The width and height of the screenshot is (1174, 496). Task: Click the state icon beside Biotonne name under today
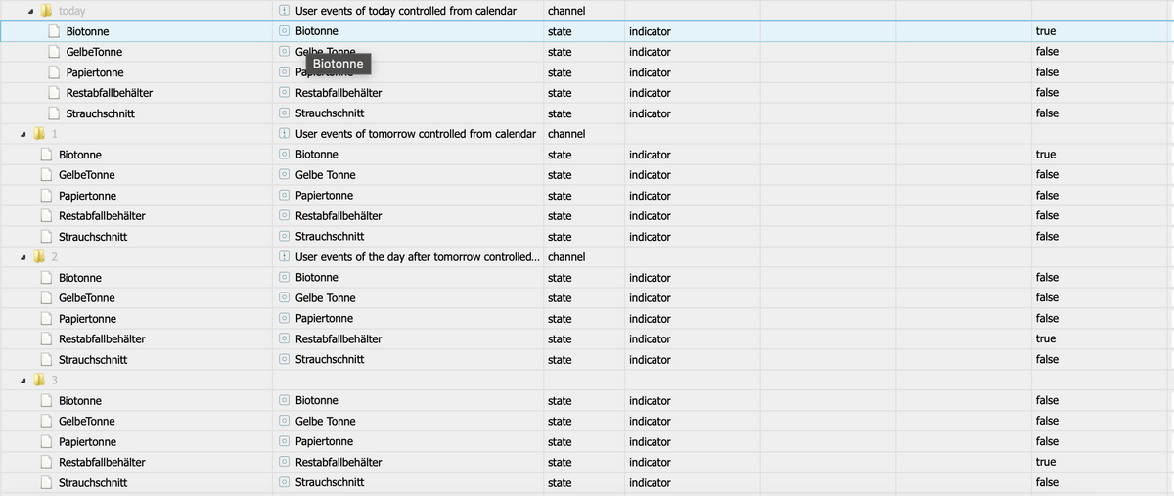pyautogui.click(x=284, y=31)
